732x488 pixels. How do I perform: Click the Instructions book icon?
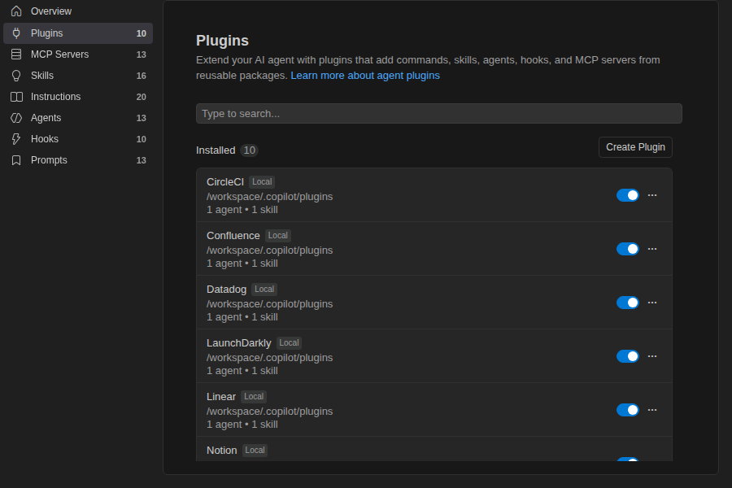pyautogui.click(x=16, y=97)
